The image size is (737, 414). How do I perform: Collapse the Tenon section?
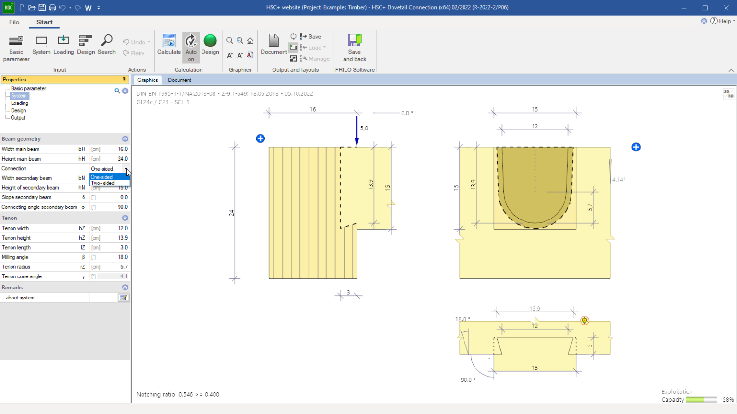(x=125, y=218)
